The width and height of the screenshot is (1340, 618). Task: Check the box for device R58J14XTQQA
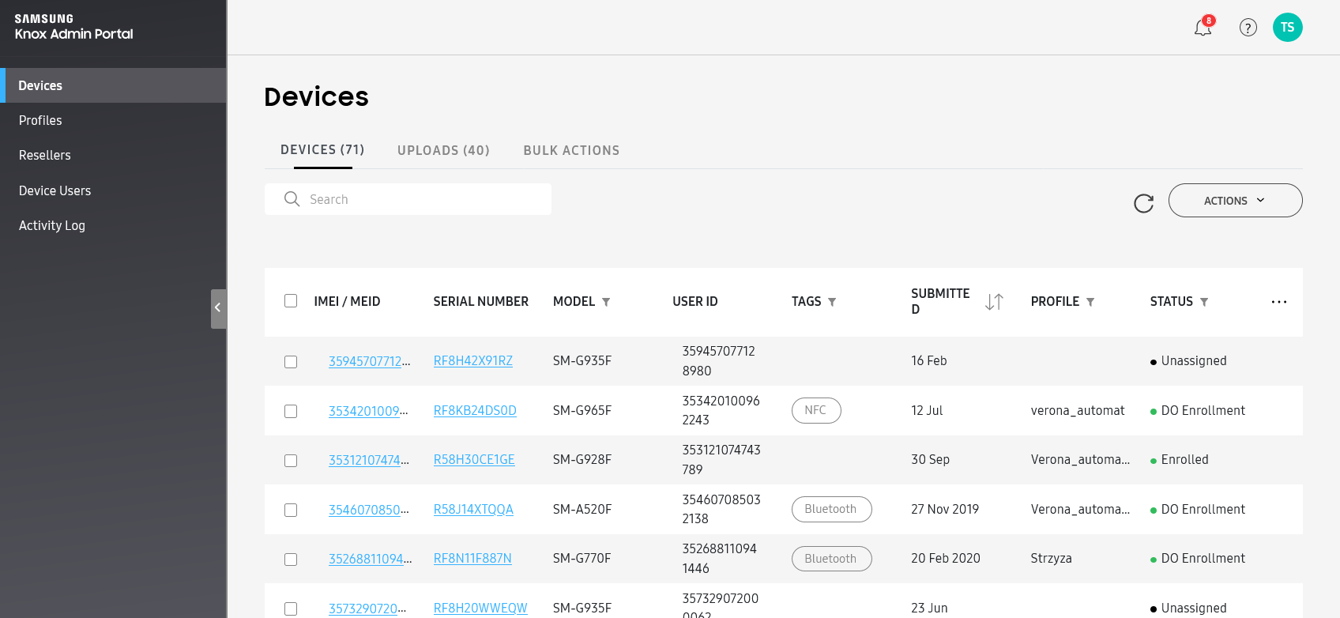point(291,511)
